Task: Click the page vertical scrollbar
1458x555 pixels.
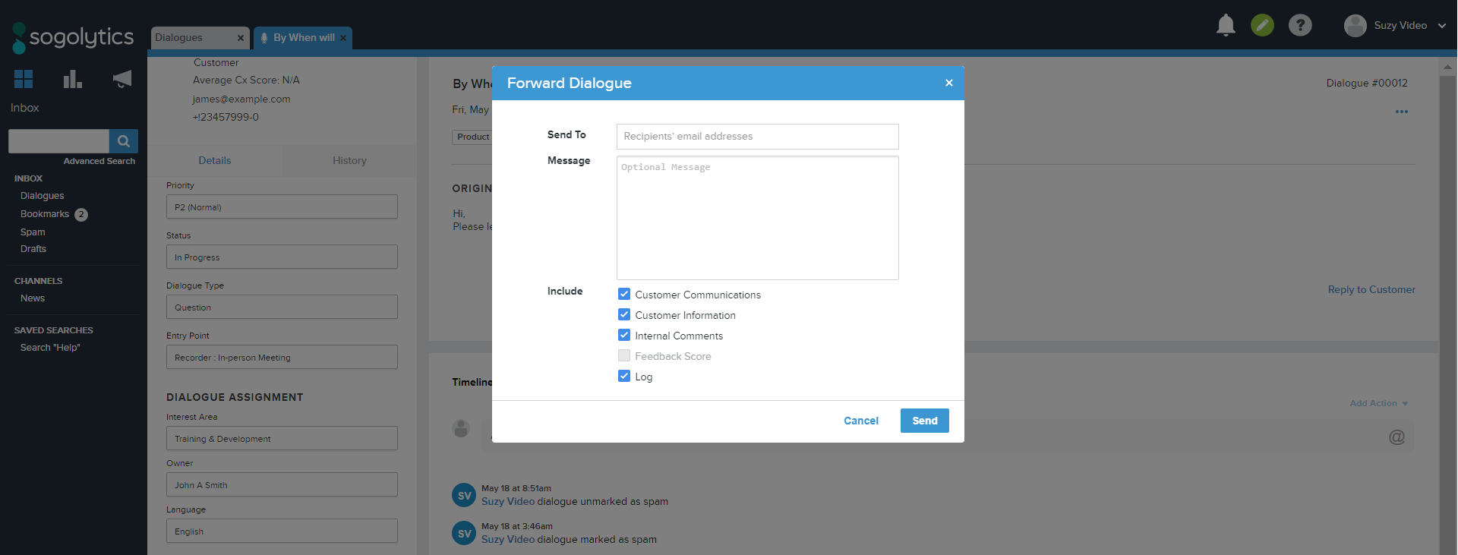Action: point(1447,304)
